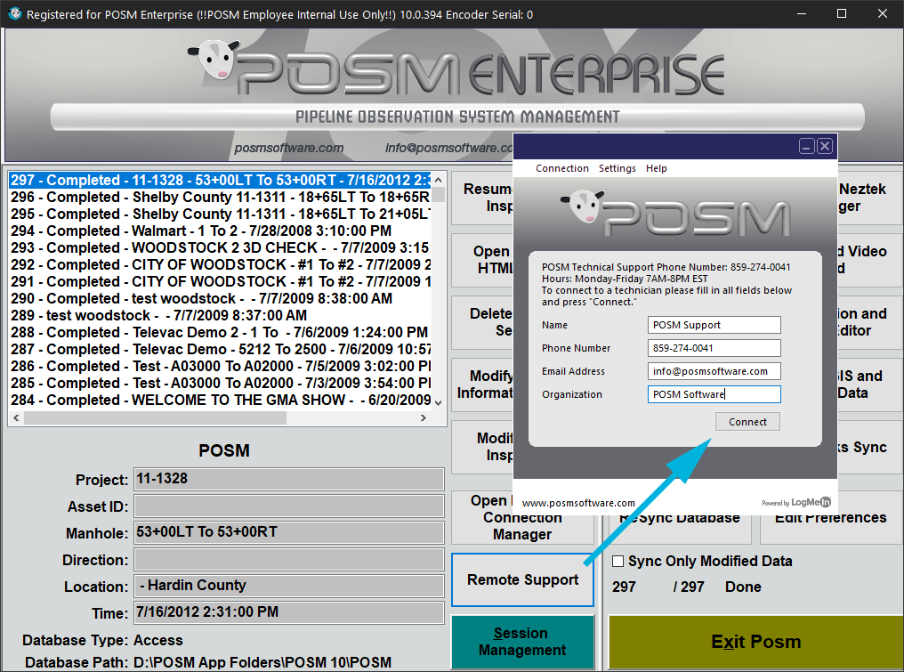The width and height of the screenshot is (904, 672).
Task: Click the Remote Support button
Action: click(x=522, y=579)
